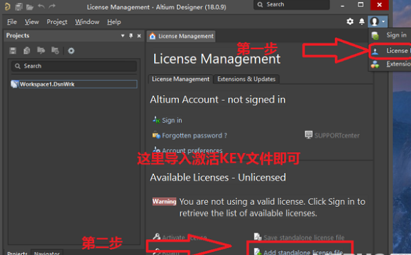411x255 pixels.
Task: Click the Altium Designer logo icon
Action: (x=8, y=6)
